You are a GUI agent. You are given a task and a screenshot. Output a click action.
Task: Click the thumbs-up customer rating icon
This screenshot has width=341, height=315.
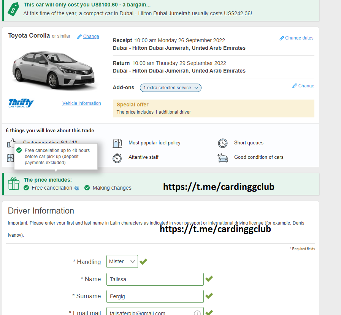tap(11, 143)
